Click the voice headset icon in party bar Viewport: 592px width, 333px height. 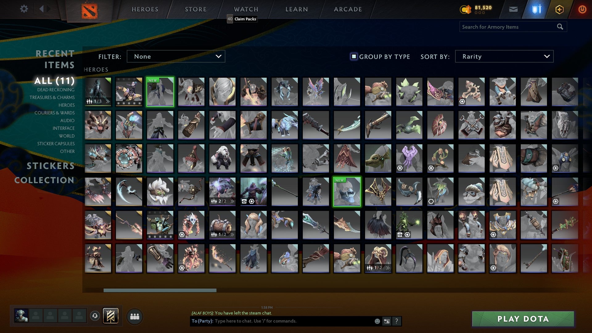[95, 316]
